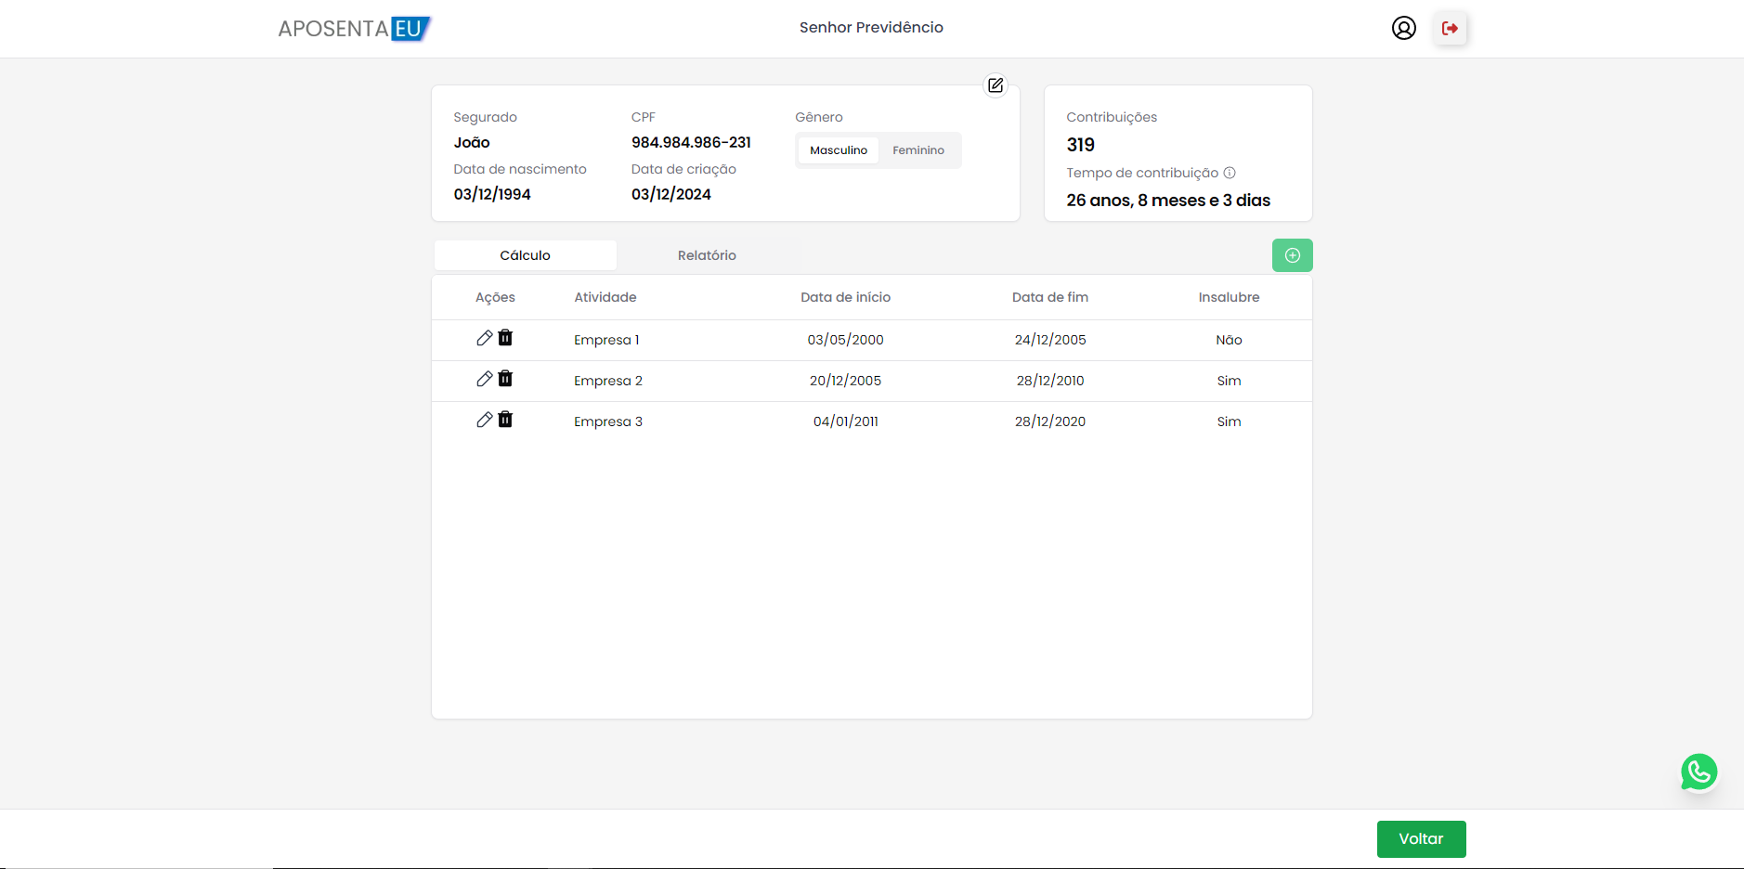Open the user profile icon
Image resolution: width=1744 pixels, height=869 pixels.
[1403, 28]
